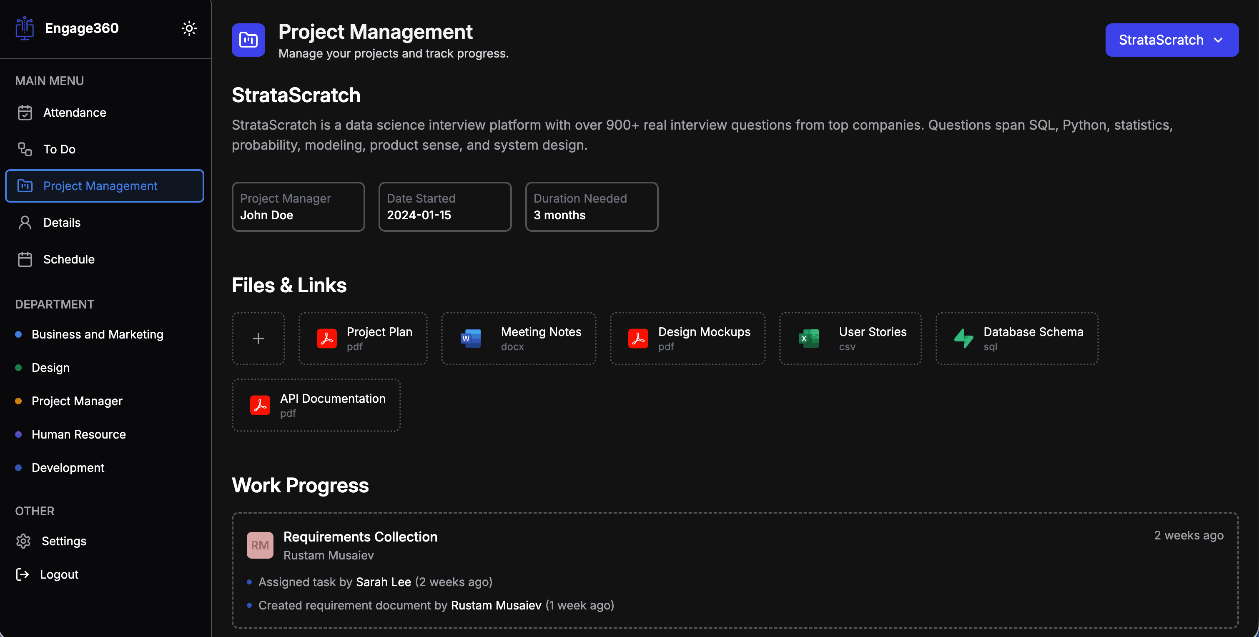
Task: Open Attendance from the main menu
Action: (105, 113)
